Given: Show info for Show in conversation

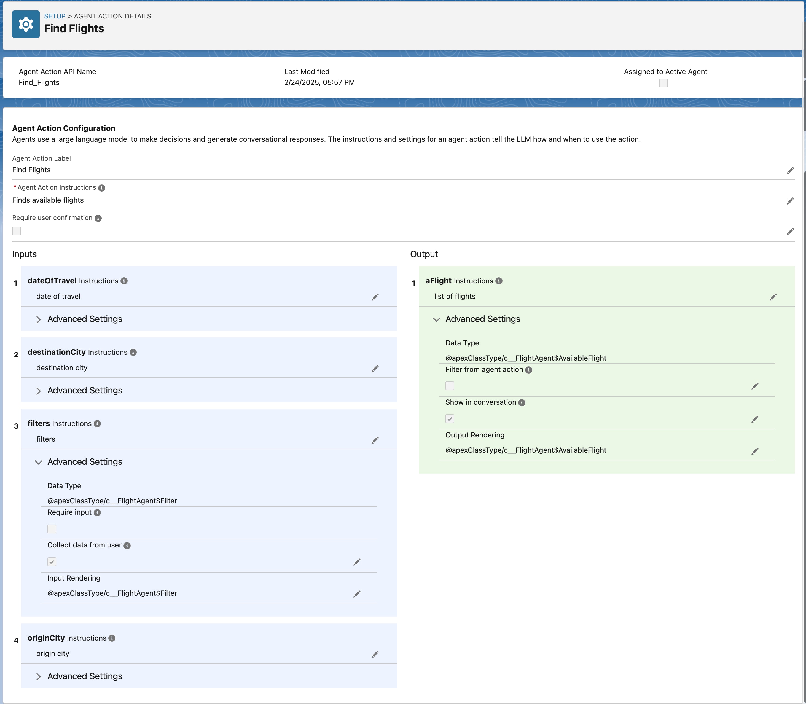Looking at the screenshot, I should pyautogui.click(x=522, y=403).
